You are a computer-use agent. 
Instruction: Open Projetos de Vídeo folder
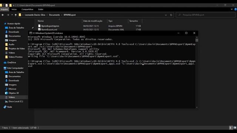pyautogui.click(x=17, y=48)
